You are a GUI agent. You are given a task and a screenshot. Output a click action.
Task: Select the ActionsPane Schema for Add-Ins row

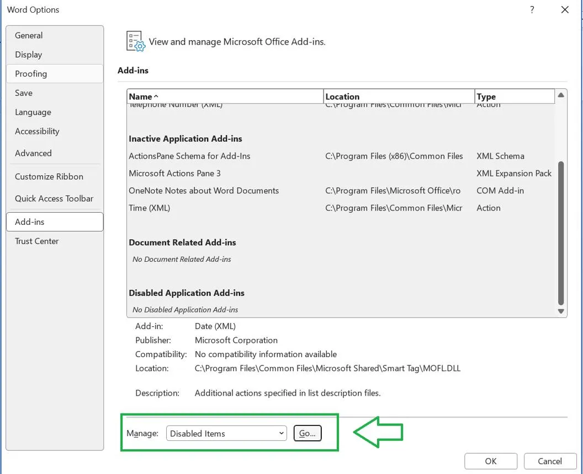tap(341, 156)
